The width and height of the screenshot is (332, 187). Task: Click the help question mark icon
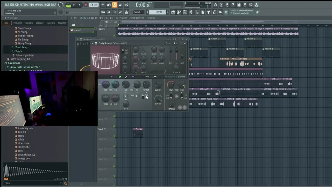point(233,5)
